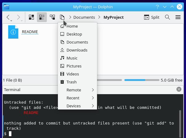Switch to Details tree view mode

pyautogui.click(x=52, y=17)
